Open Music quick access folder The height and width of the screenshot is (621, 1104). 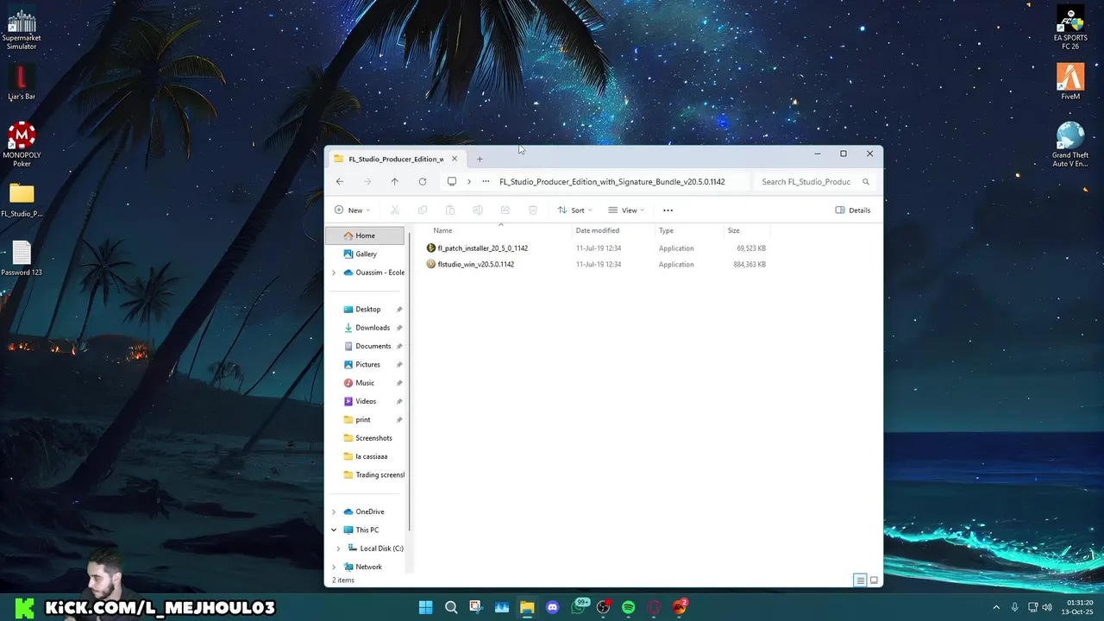tap(365, 383)
